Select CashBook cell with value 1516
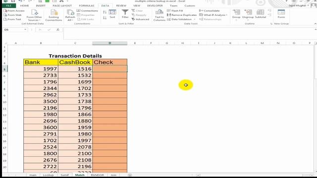The image size is (317, 178). click(75, 69)
